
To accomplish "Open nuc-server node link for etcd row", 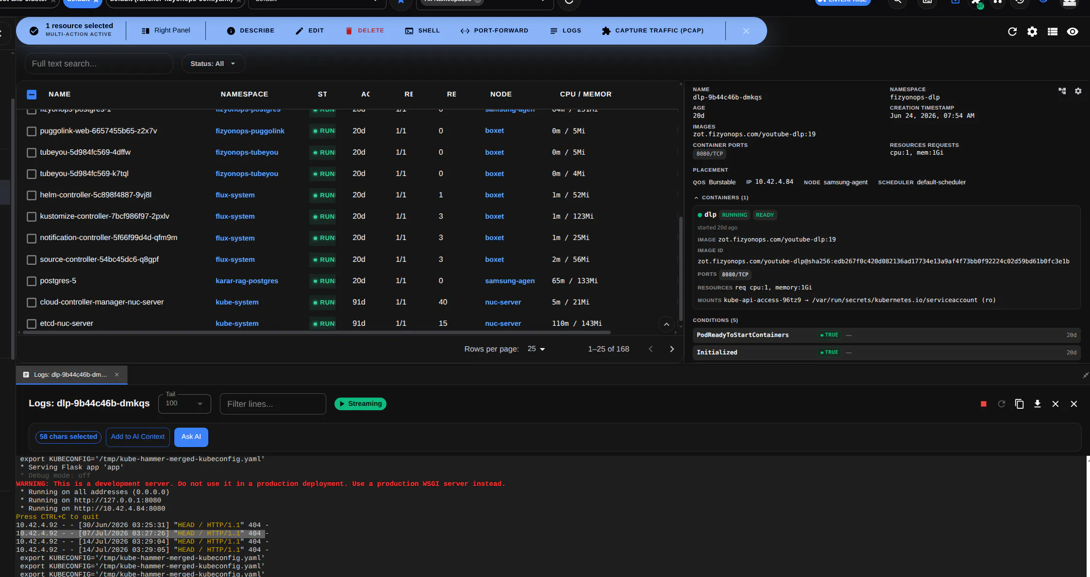I will point(503,323).
